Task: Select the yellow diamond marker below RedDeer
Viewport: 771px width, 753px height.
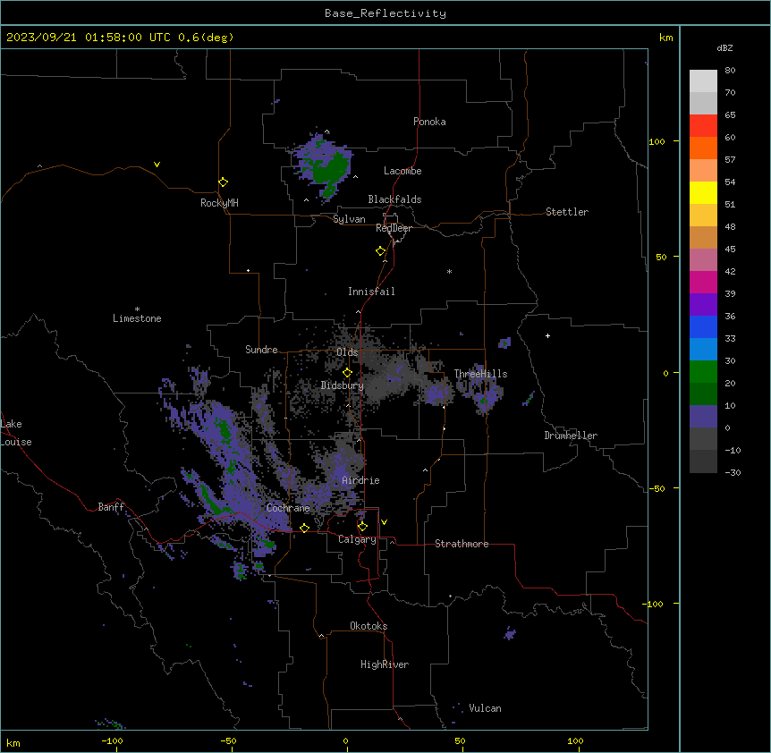Action: [380, 251]
